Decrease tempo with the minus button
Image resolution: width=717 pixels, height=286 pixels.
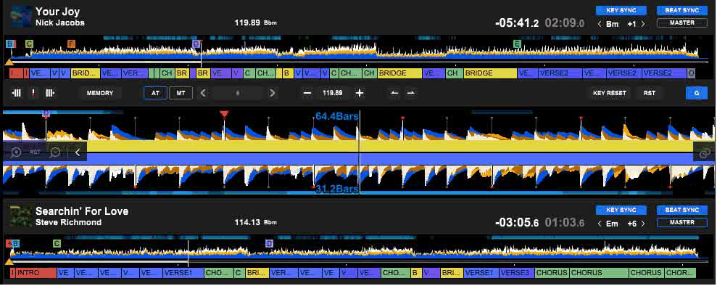(x=307, y=93)
